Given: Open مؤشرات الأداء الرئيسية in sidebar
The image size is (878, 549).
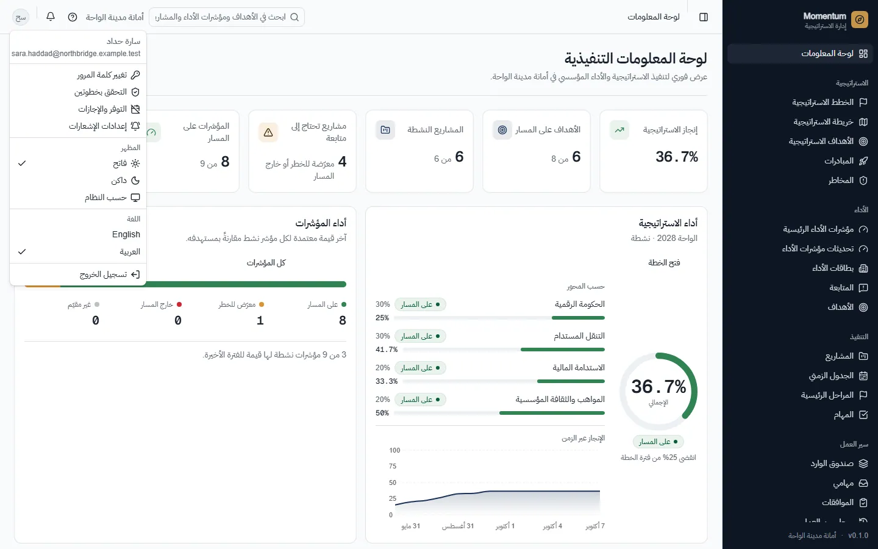Looking at the screenshot, I should 800,229.
